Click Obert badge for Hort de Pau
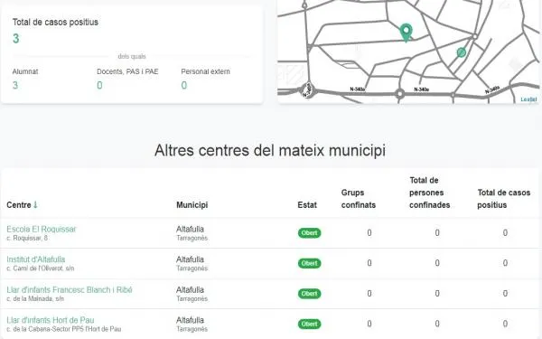 click(x=309, y=325)
